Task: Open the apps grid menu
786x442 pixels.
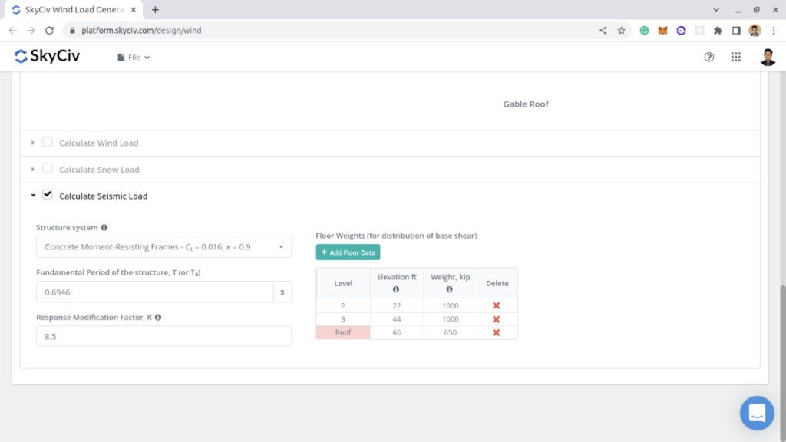Action: pyautogui.click(x=735, y=57)
